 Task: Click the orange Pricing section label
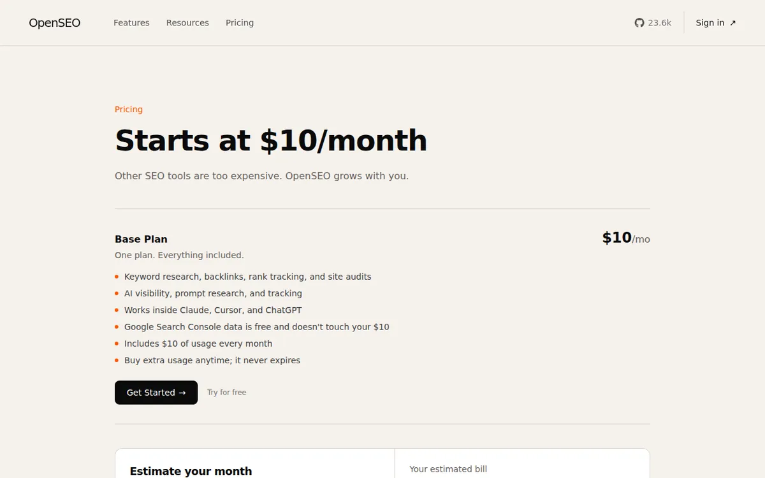129,110
